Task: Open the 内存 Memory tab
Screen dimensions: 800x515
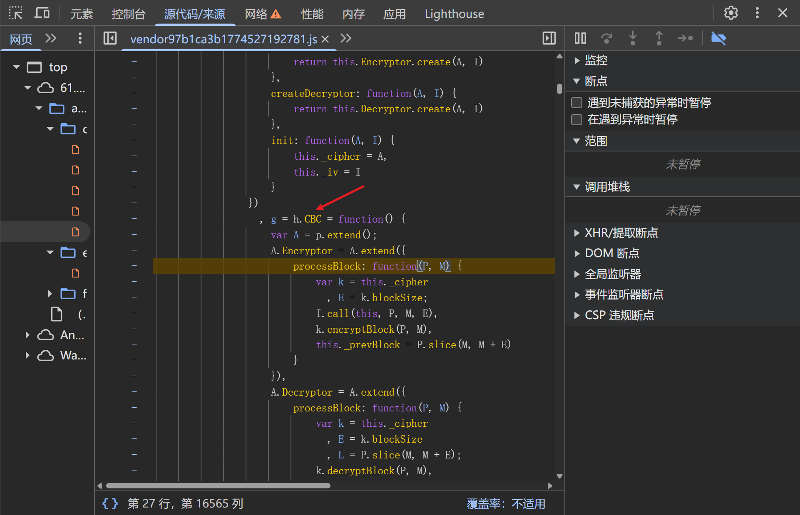Action: tap(353, 14)
